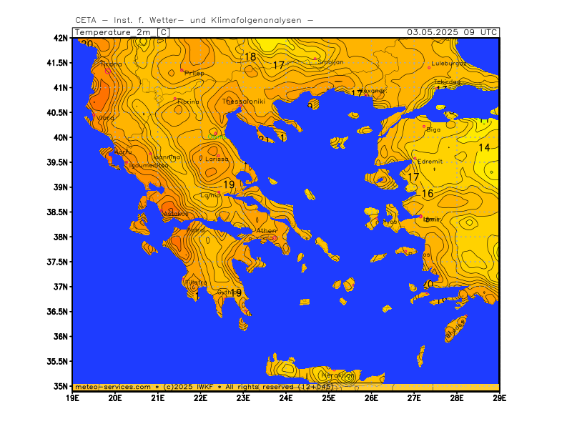Click the Lamia city label

point(210,195)
